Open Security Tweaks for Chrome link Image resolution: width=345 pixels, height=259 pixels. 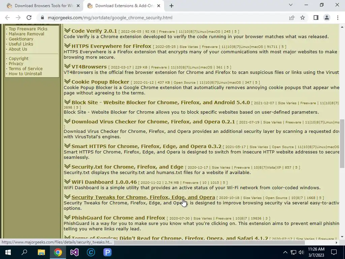[x=143, y=197]
